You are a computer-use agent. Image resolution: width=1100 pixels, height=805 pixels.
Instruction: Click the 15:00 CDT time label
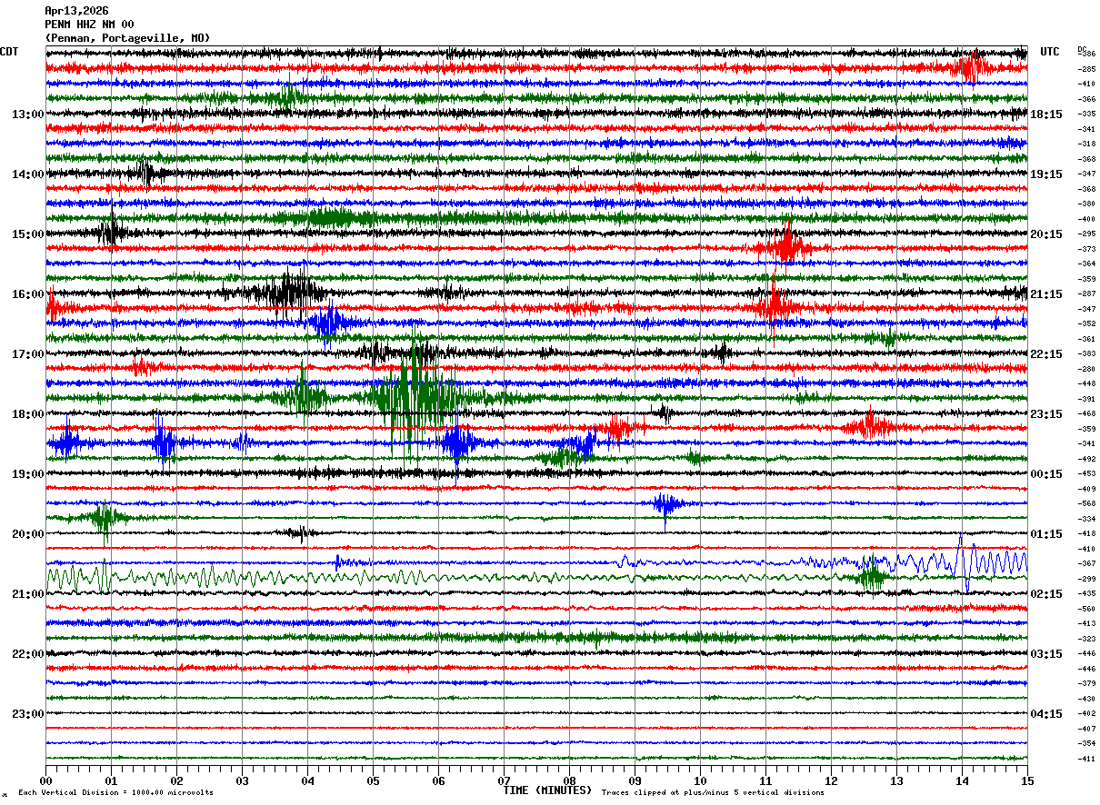tap(28, 234)
